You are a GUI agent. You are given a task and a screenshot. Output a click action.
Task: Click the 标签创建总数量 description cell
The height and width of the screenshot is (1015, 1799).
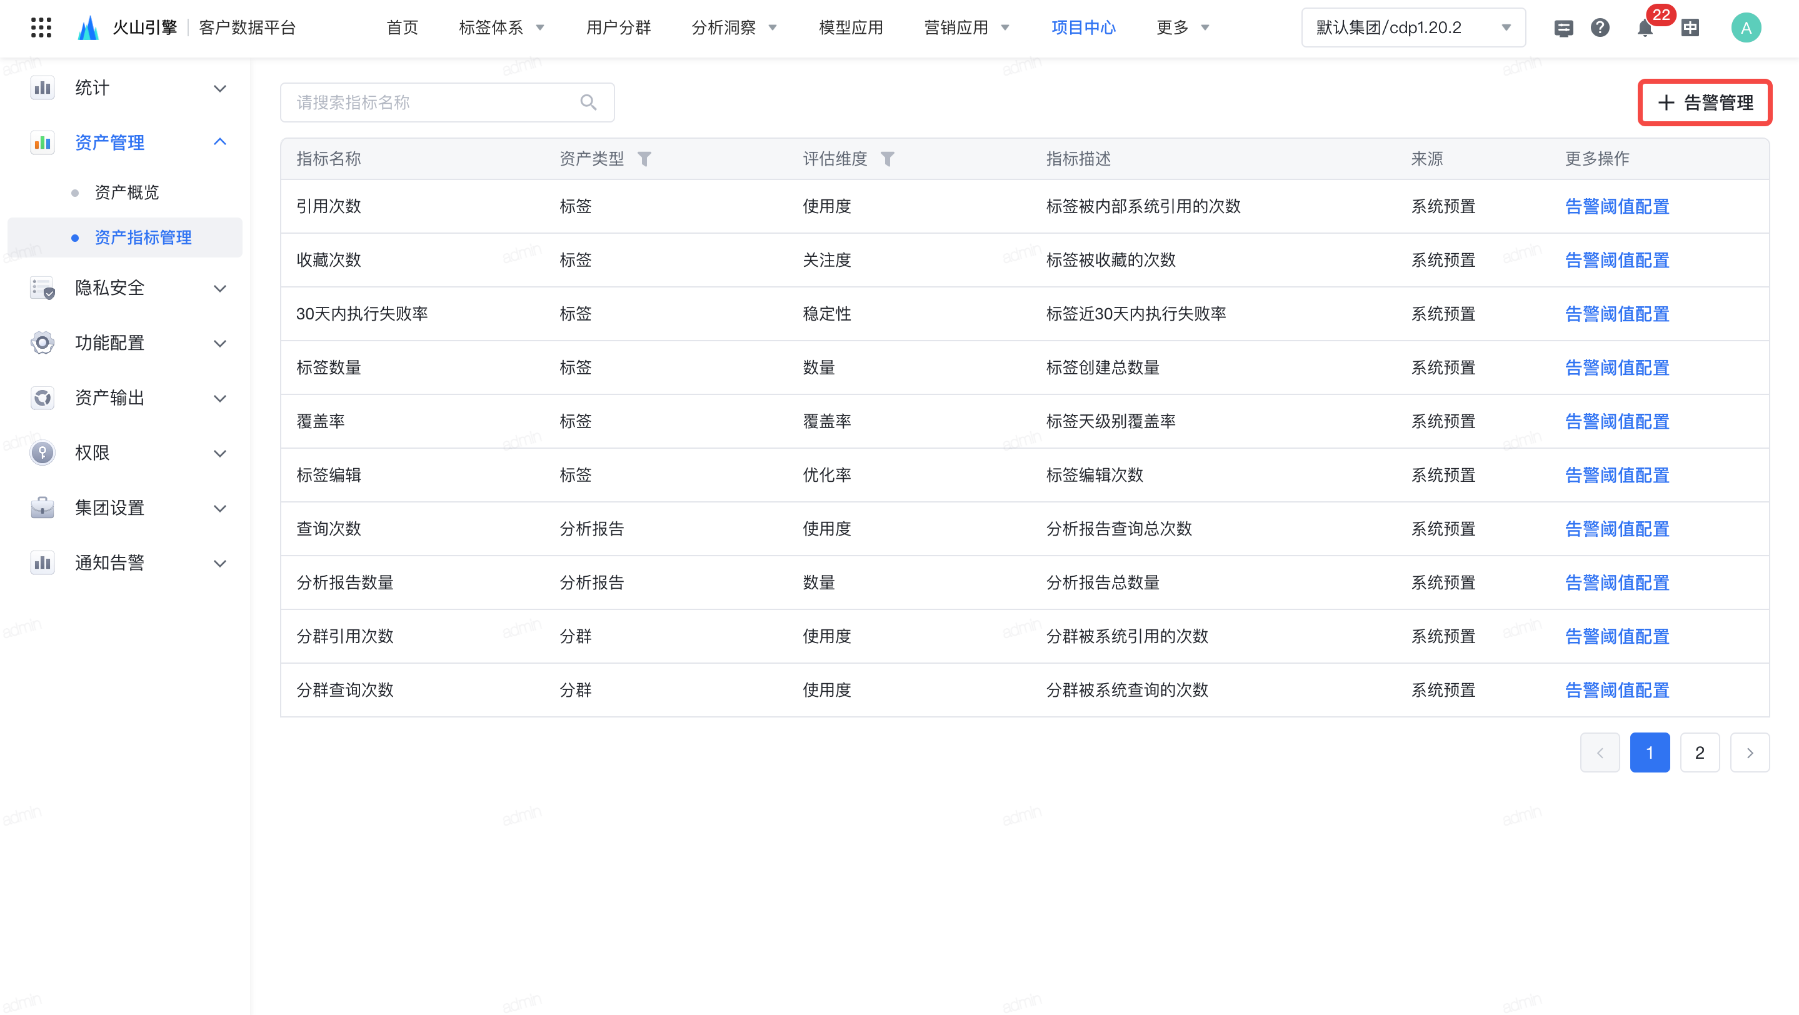click(1103, 368)
